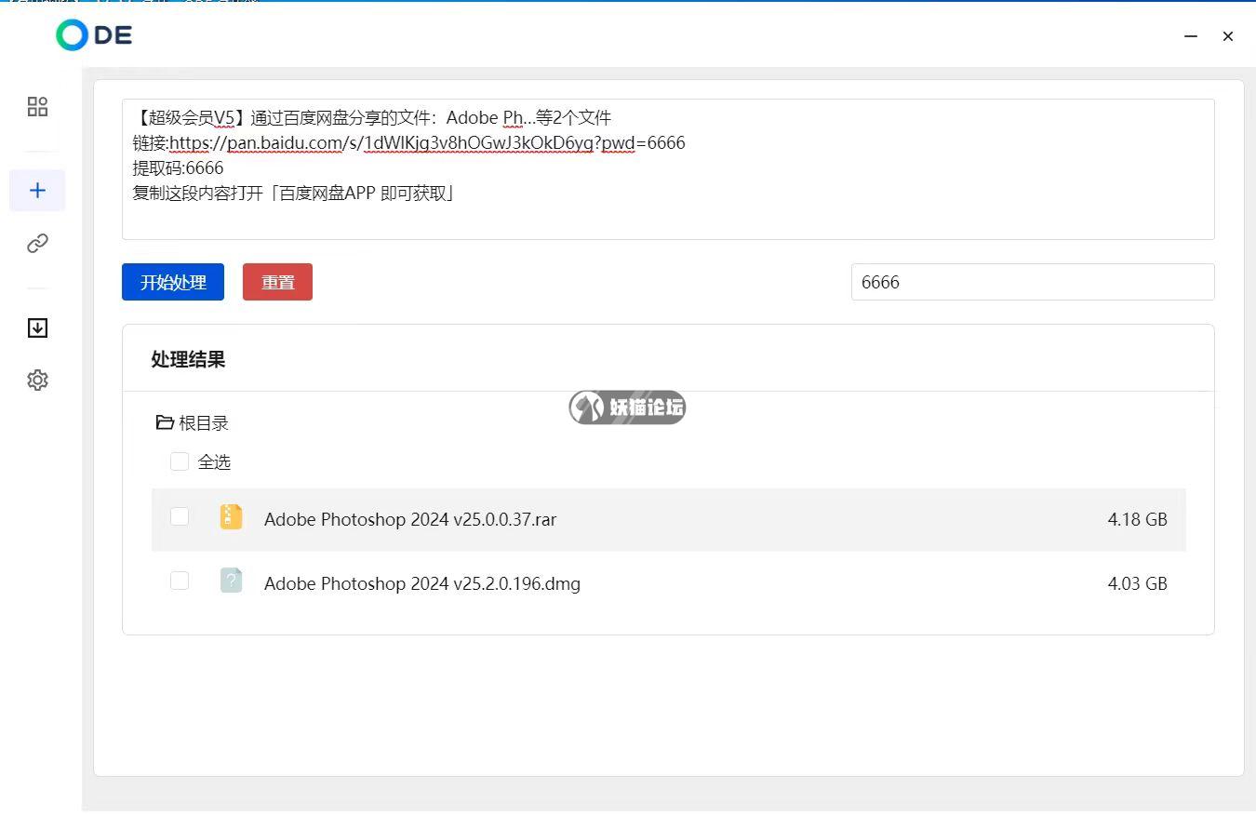Check the Photoshop v25.2.0.196.dmg checkbox
Image resolution: width=1256 pixels, height=815 pixels.
click(180, 581)
